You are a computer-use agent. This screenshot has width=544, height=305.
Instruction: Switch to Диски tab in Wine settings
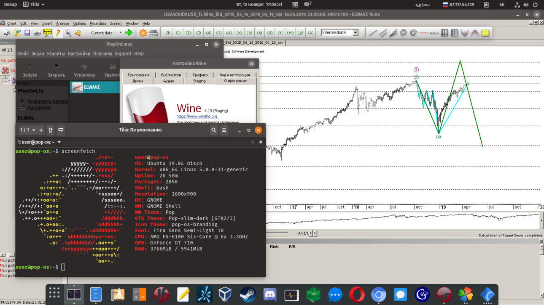pyautogui.click(x=137, y=81)
